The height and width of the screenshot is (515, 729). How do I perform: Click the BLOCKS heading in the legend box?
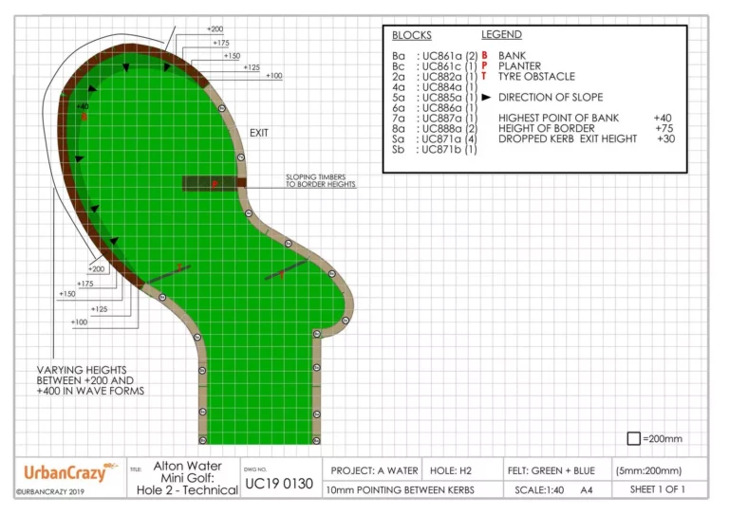click(411, 35)
